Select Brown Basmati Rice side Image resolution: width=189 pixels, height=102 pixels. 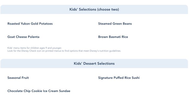tap(113, 37)
